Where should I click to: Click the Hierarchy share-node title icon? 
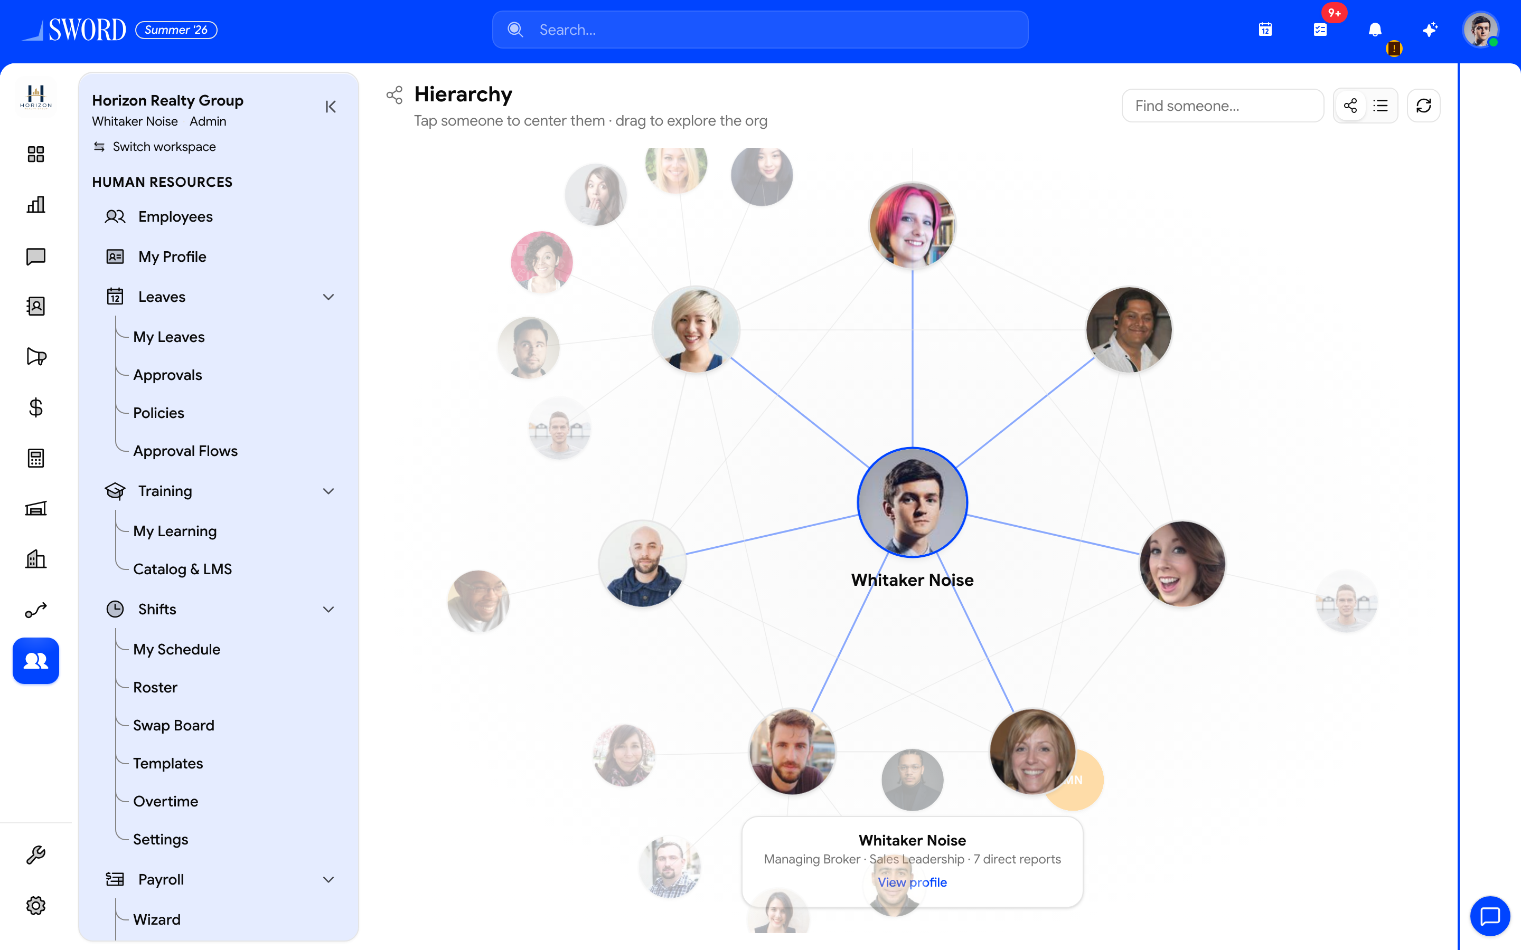395,95
